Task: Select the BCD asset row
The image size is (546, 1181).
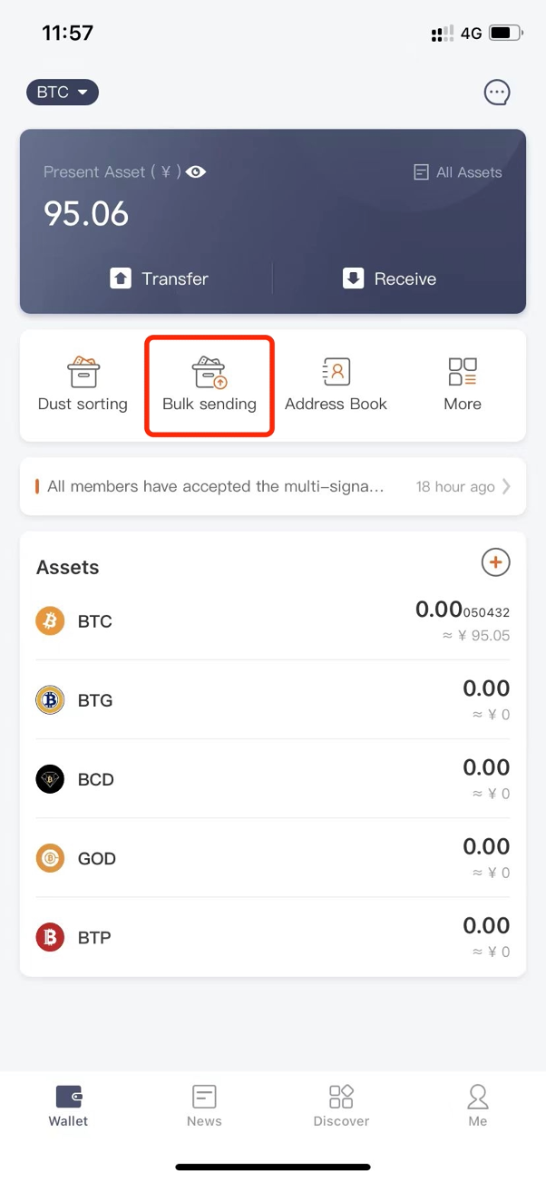Action: (272, 778)
